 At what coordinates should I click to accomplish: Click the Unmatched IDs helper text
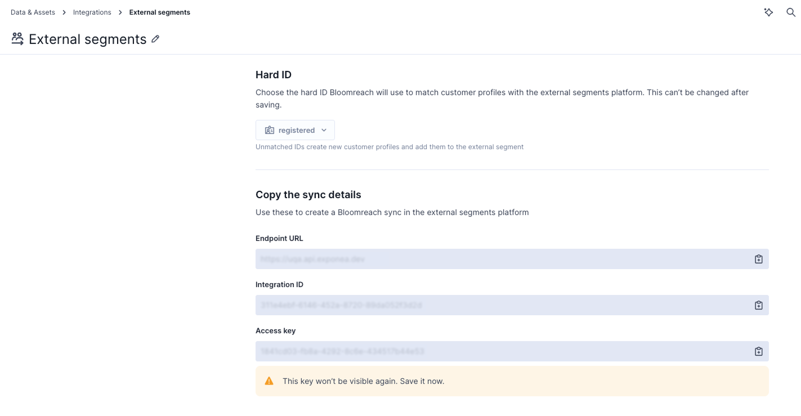(390, 147)
